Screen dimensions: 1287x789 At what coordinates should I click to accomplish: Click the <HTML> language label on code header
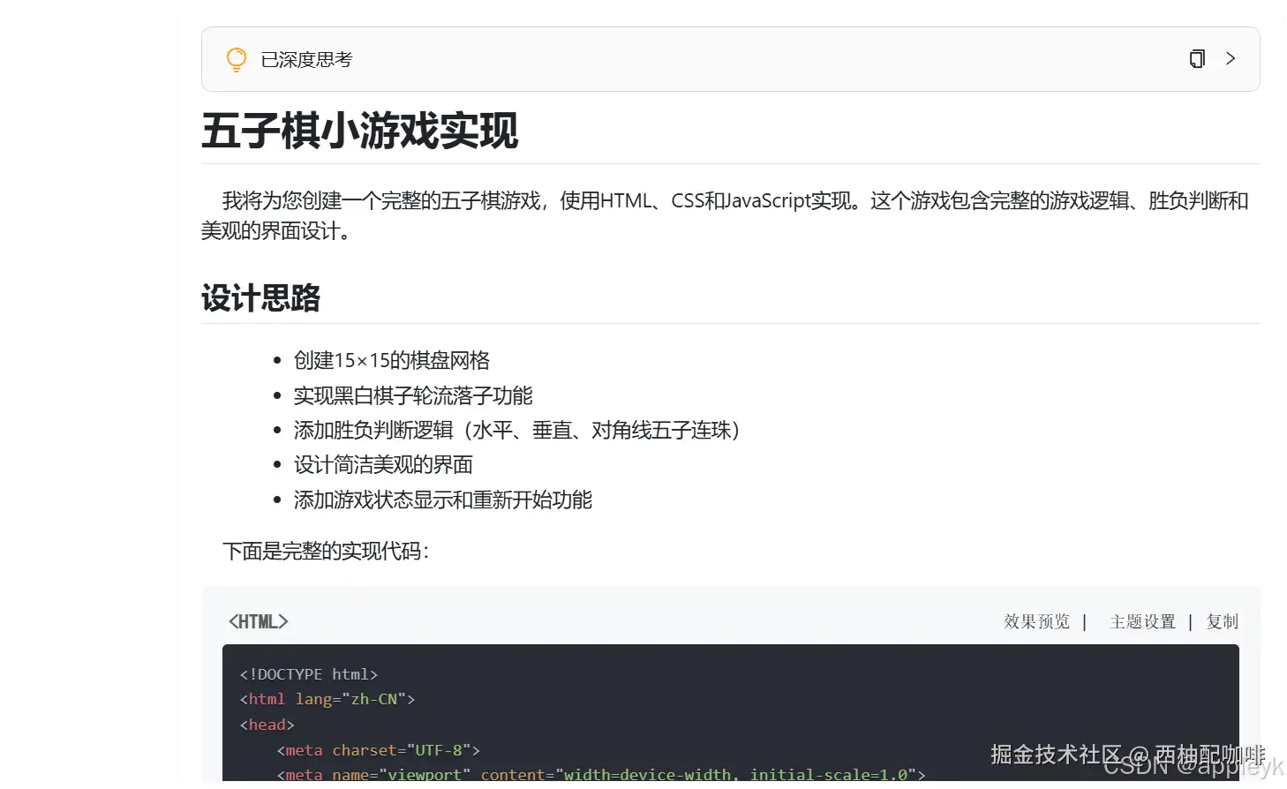click(258, 621)
